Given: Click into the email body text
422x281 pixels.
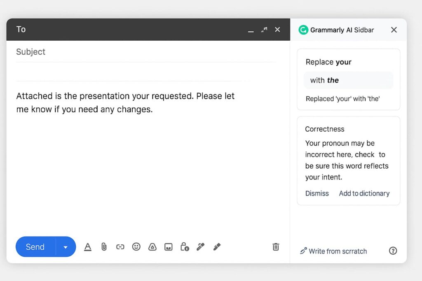Looking at the screenshot, I should pos(125,102).
